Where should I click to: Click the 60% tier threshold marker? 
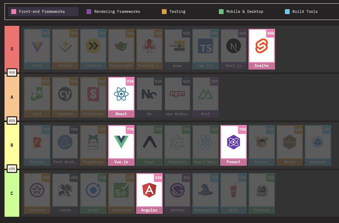click(x=12, y=169)
